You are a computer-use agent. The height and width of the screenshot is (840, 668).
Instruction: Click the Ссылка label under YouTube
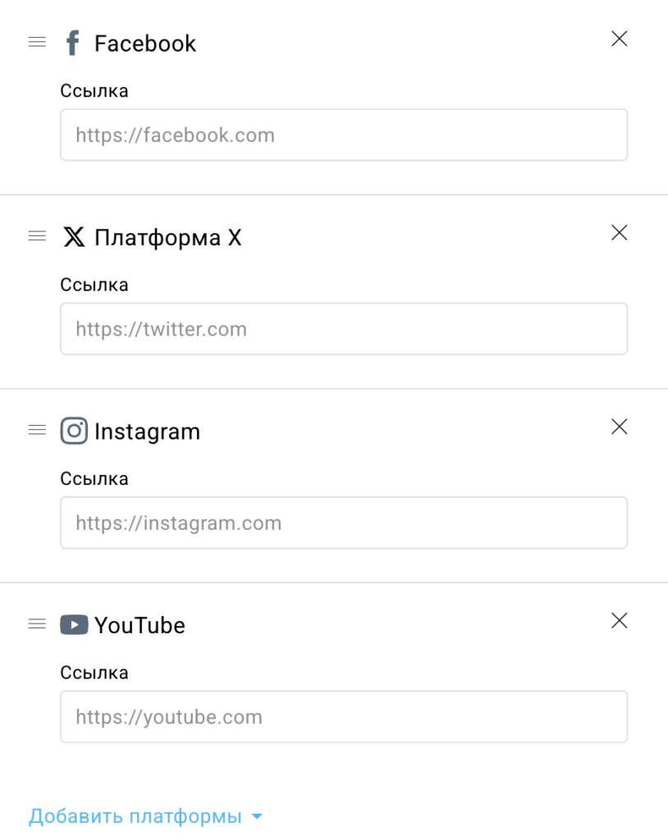(94, 673)
